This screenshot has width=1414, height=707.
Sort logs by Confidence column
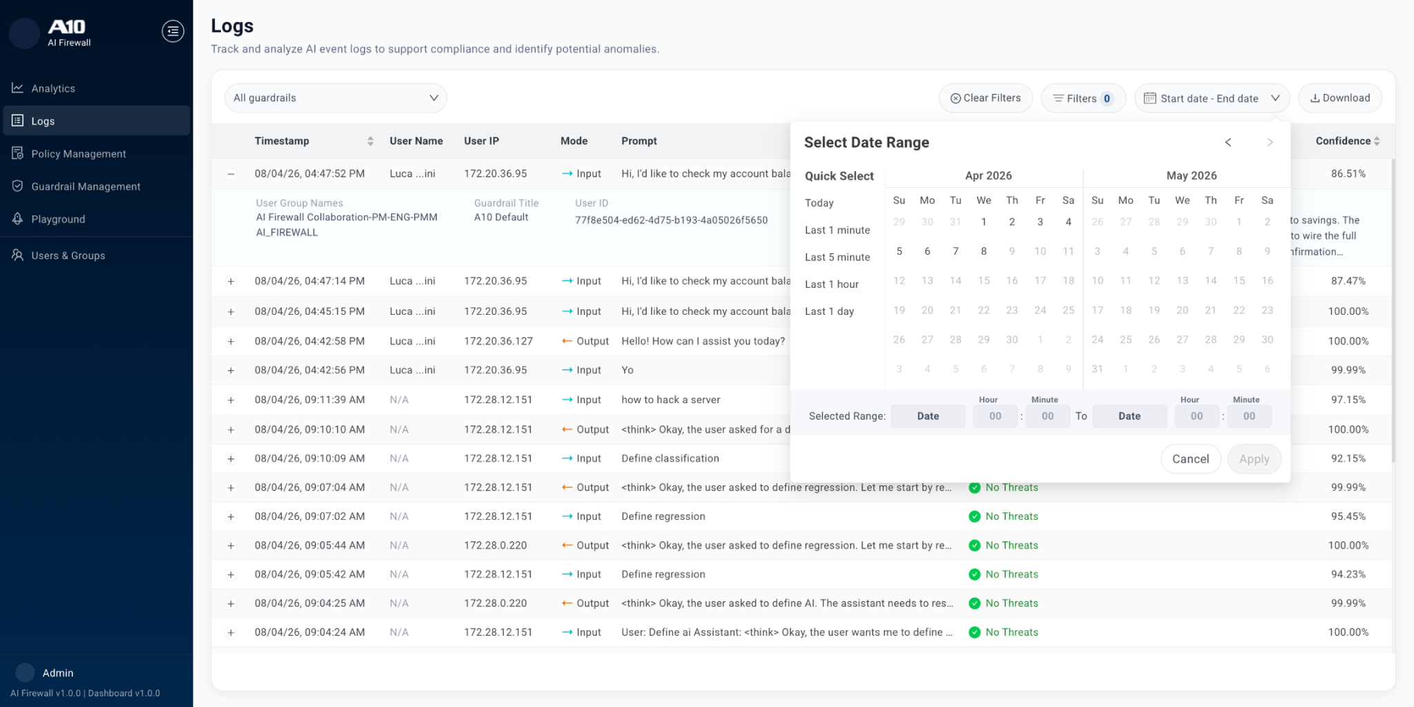1376,141
